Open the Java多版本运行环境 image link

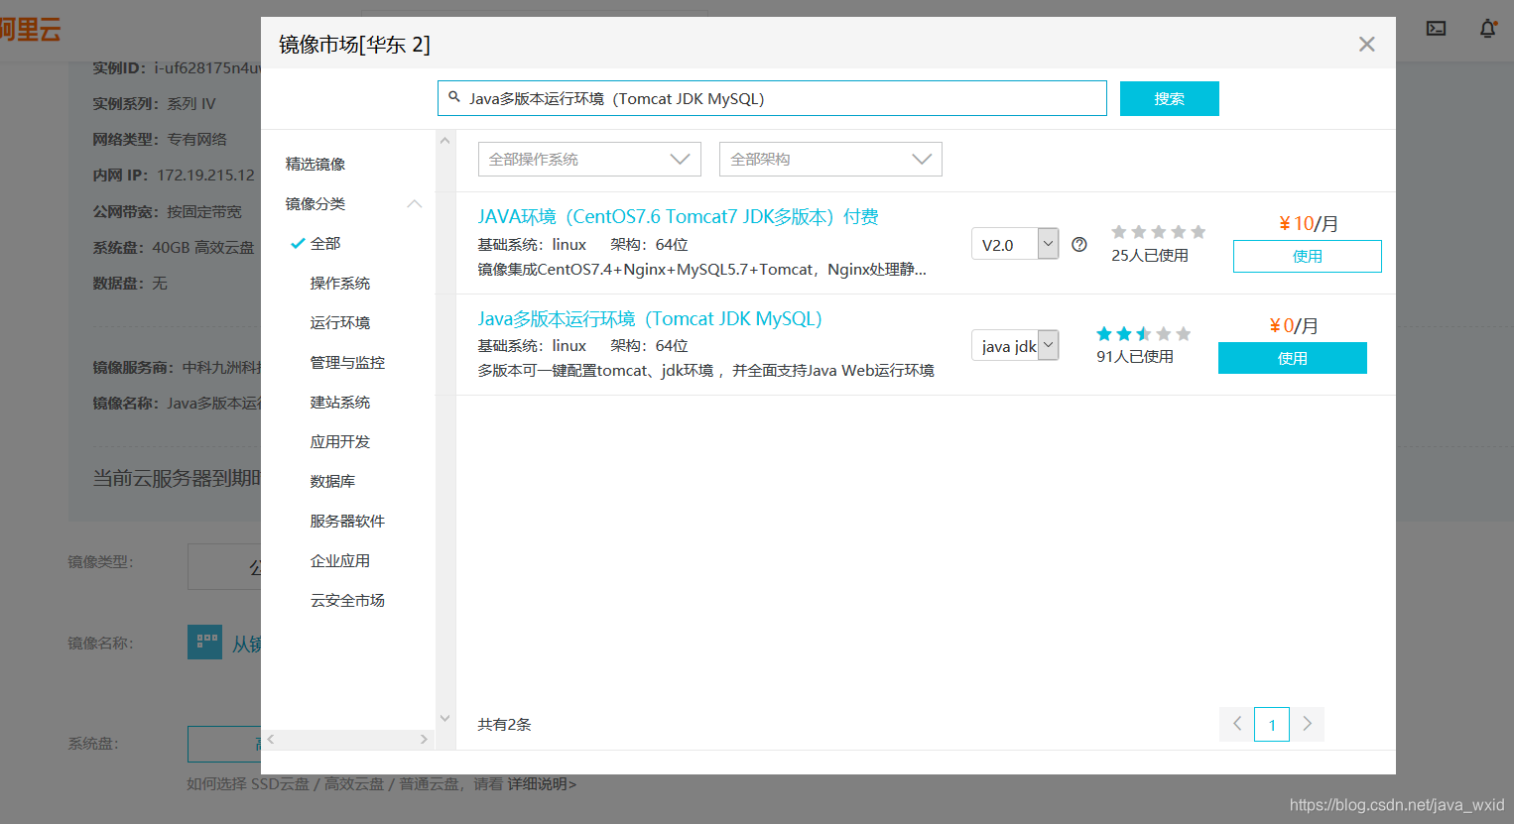click(x=650, y=319)
